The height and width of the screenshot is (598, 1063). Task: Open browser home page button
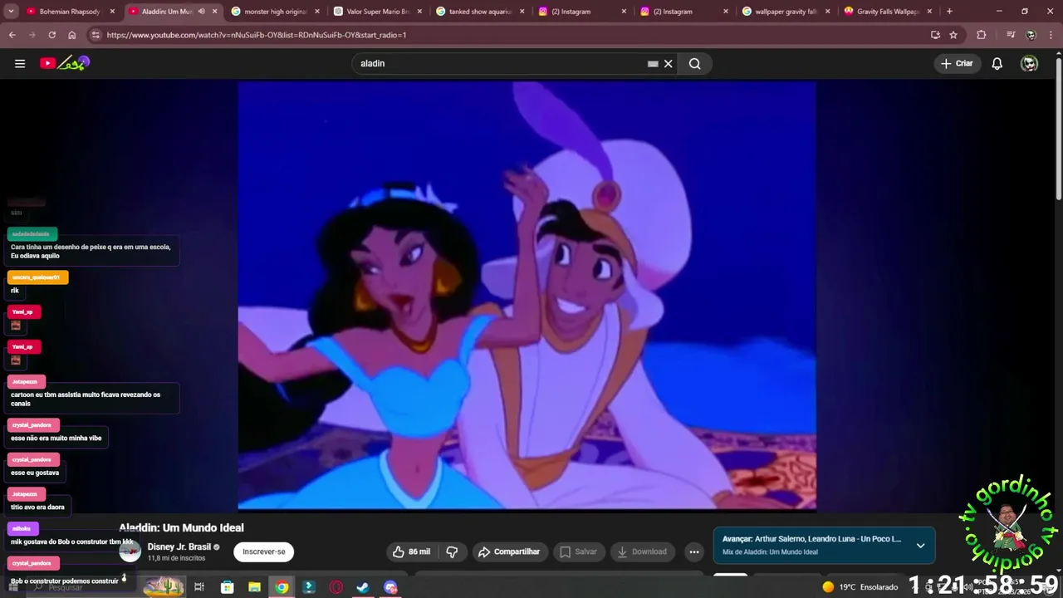click(x=72, y=35)
